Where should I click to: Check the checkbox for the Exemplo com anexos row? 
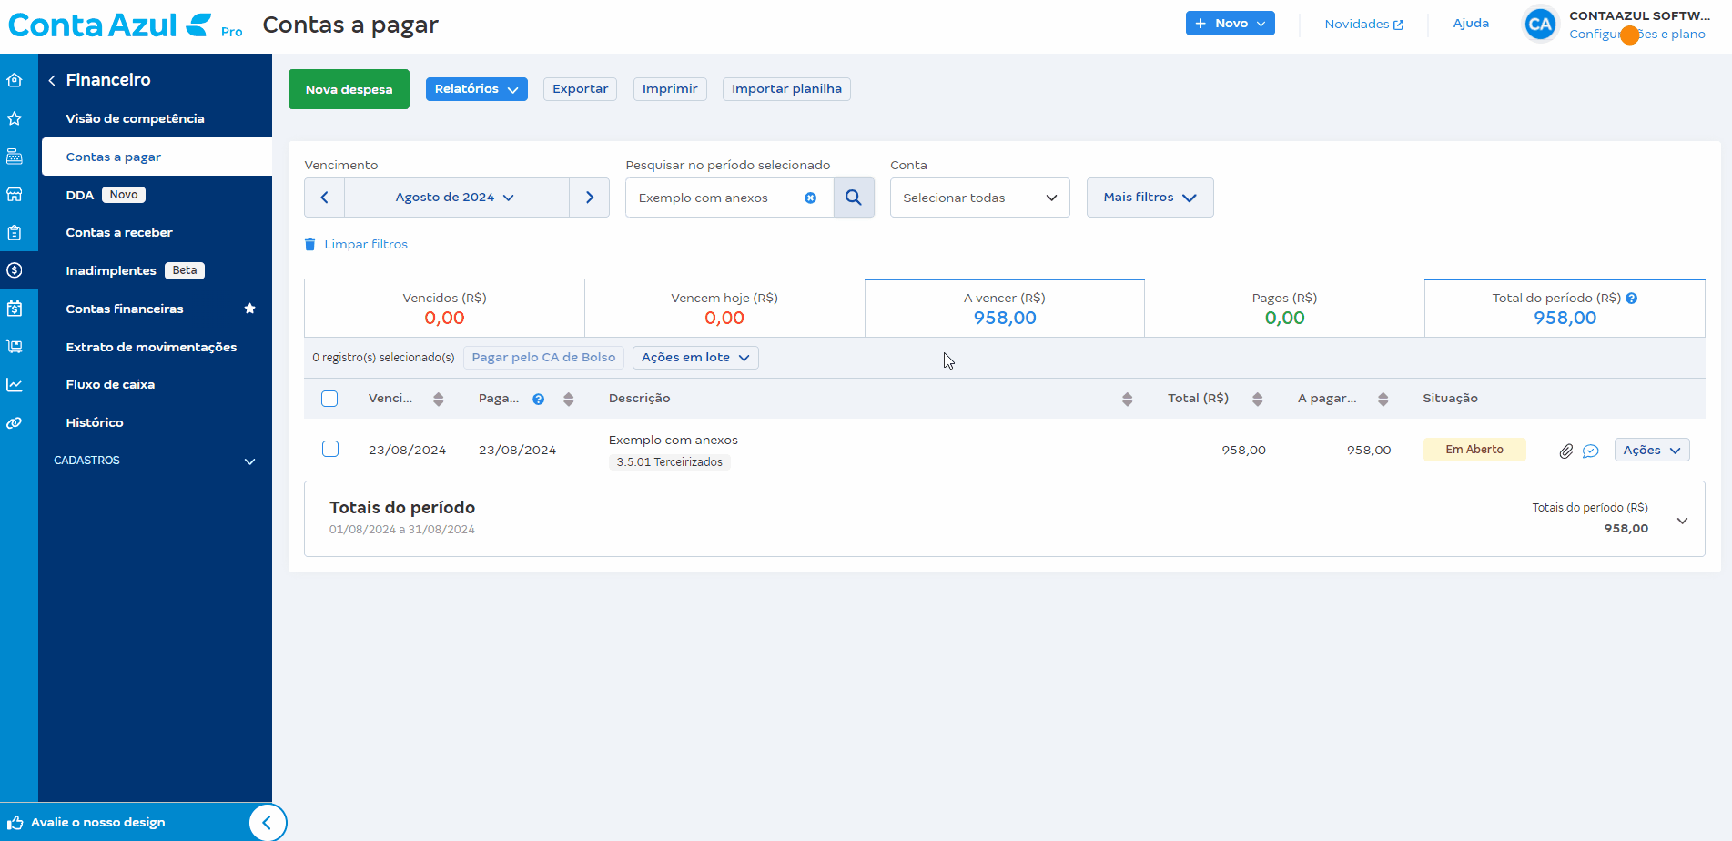[329, 449]
